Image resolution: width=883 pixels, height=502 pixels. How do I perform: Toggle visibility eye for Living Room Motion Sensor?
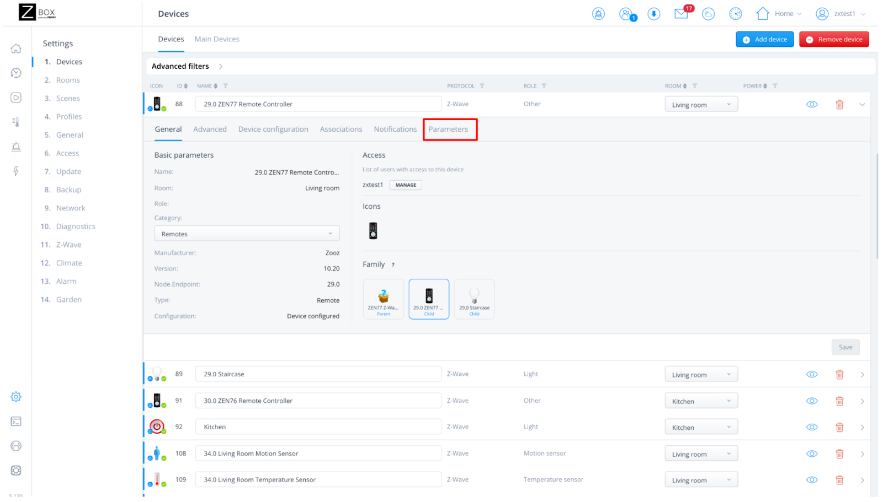point(812,454)
